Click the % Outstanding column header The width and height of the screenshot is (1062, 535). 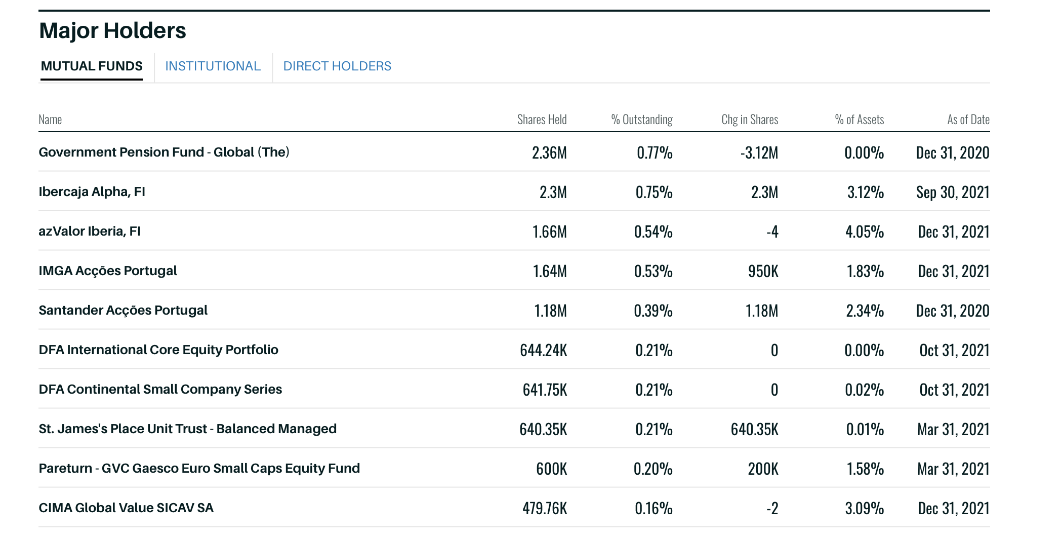tap(641, 120)
